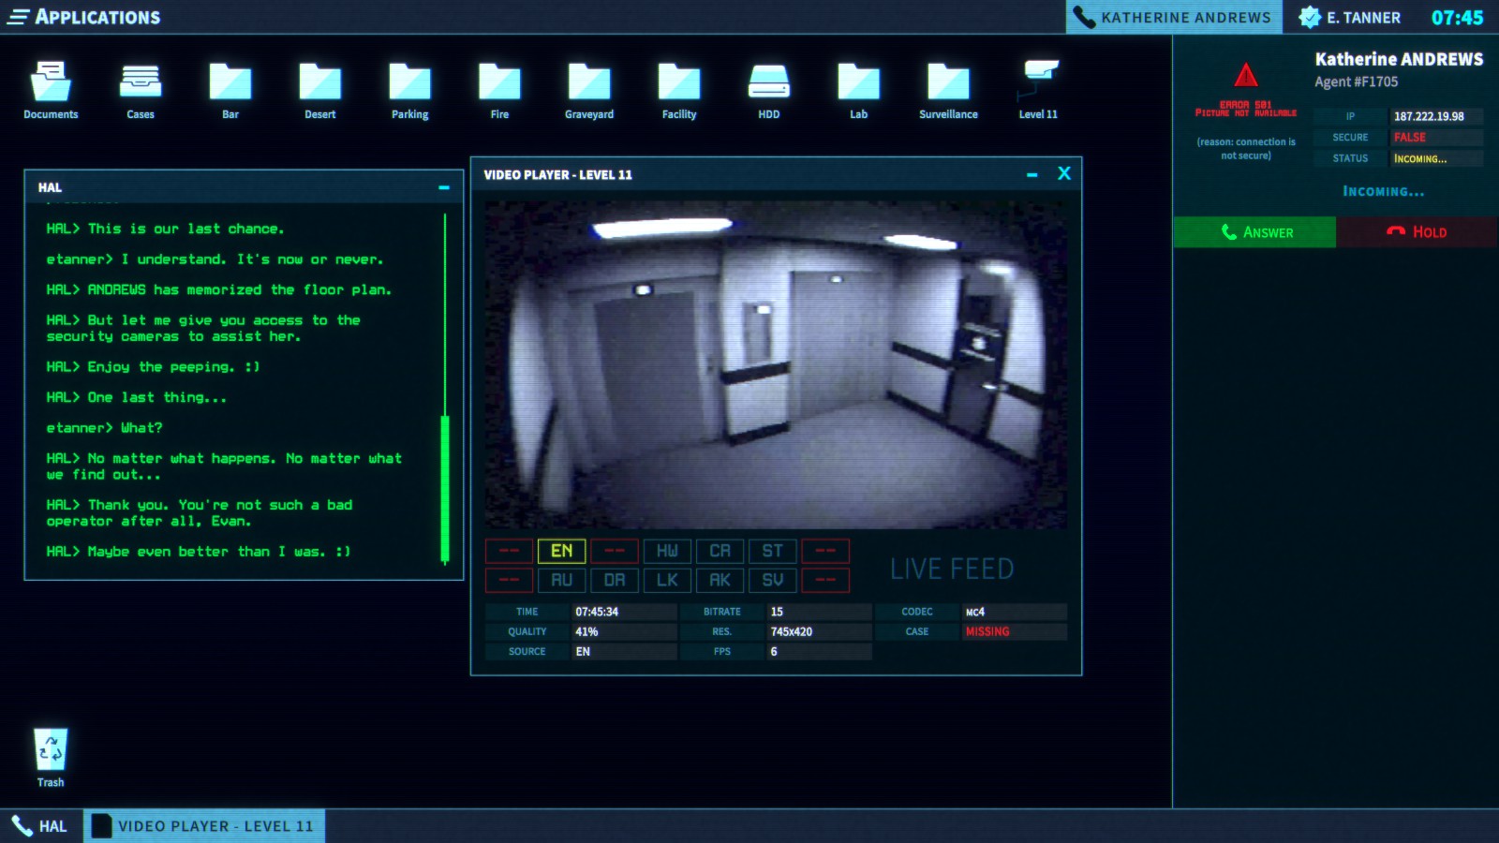The image size is (1499, 843).
Task: Switch to the CR camera feed
Action: [719, 551]
